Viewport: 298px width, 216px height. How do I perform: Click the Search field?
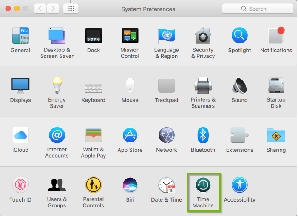point(258,9)
